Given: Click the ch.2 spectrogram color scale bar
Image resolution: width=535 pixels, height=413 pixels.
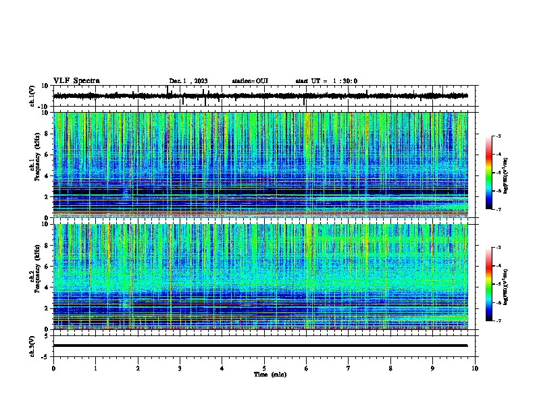Looking at the screenshot, I should (489, 284).
